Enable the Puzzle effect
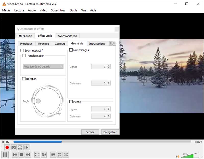 point(71,102)
